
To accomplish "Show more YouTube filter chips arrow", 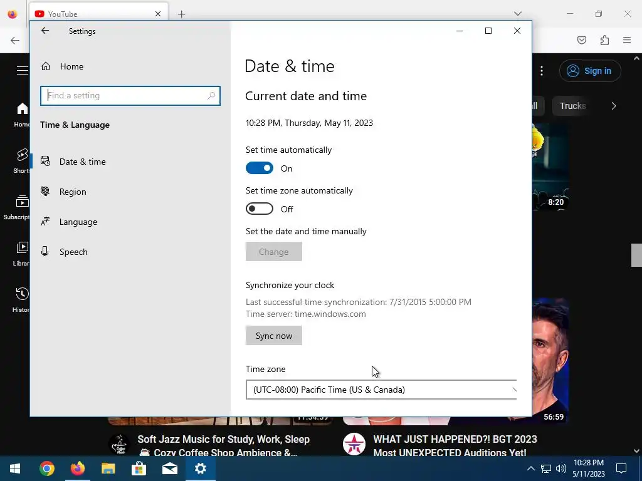I will pyautogui.click(x=613, y=106).
